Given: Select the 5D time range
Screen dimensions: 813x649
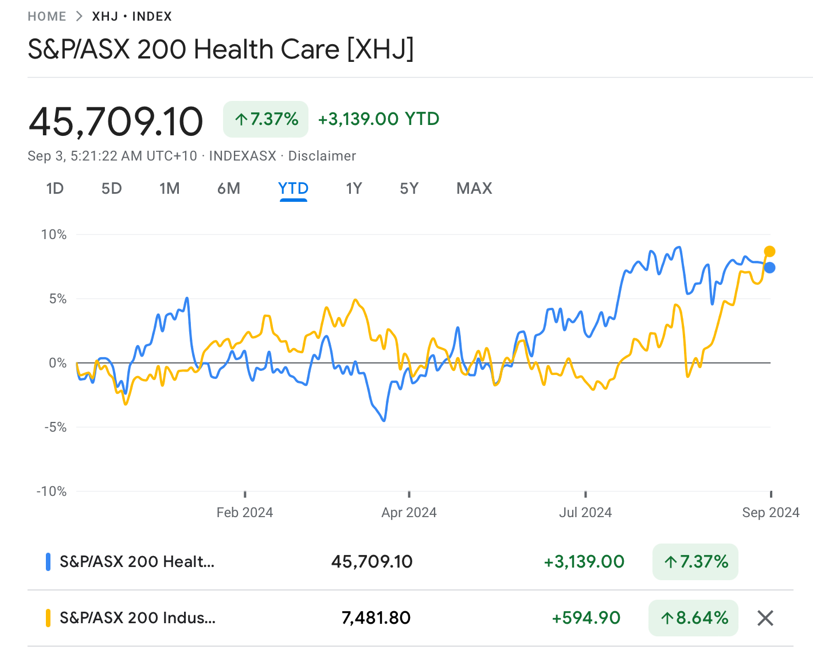Looking at the screenshot, I should [x=111, y=189].
